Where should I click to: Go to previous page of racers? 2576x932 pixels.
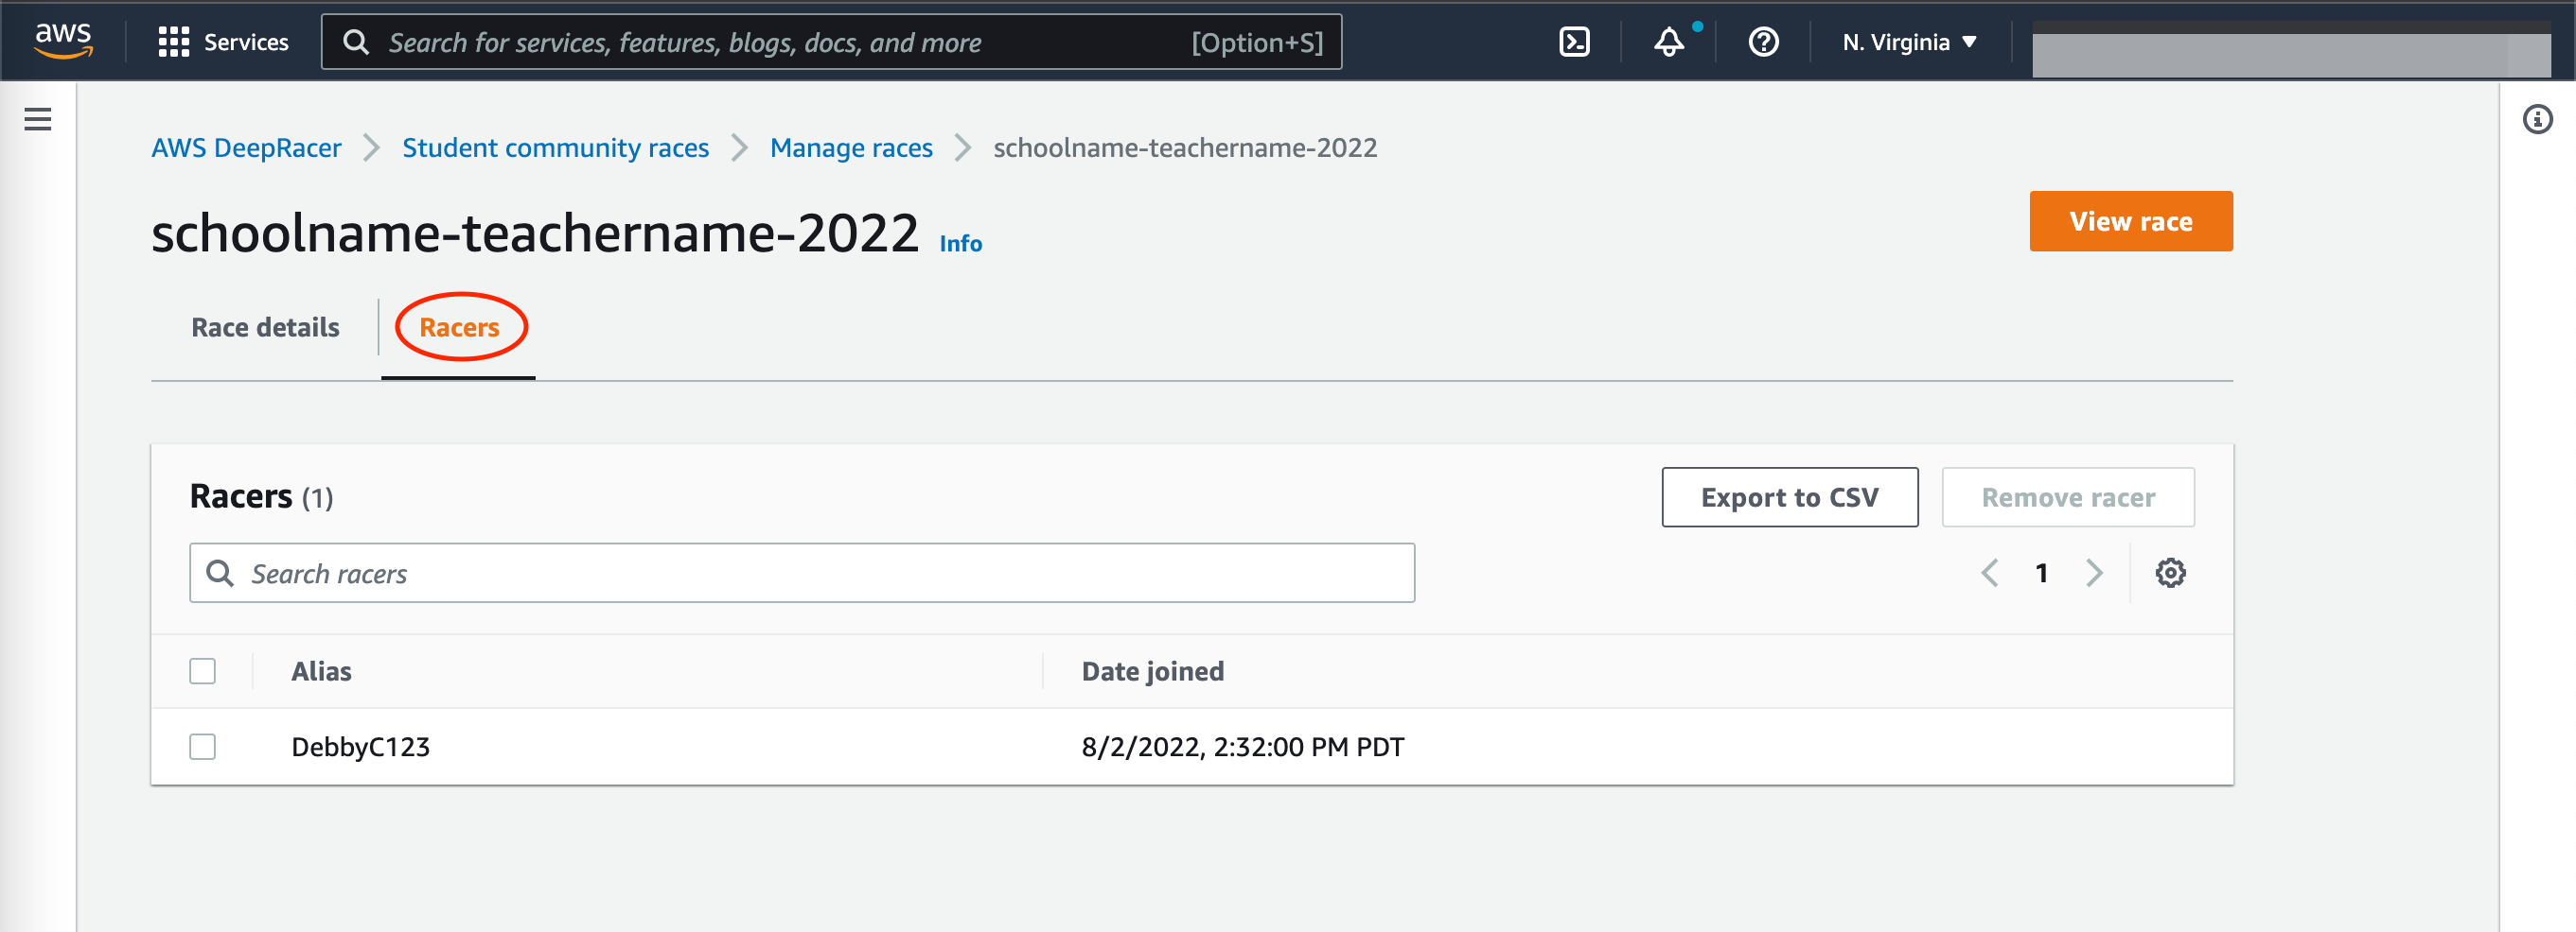coord(1989,574)
